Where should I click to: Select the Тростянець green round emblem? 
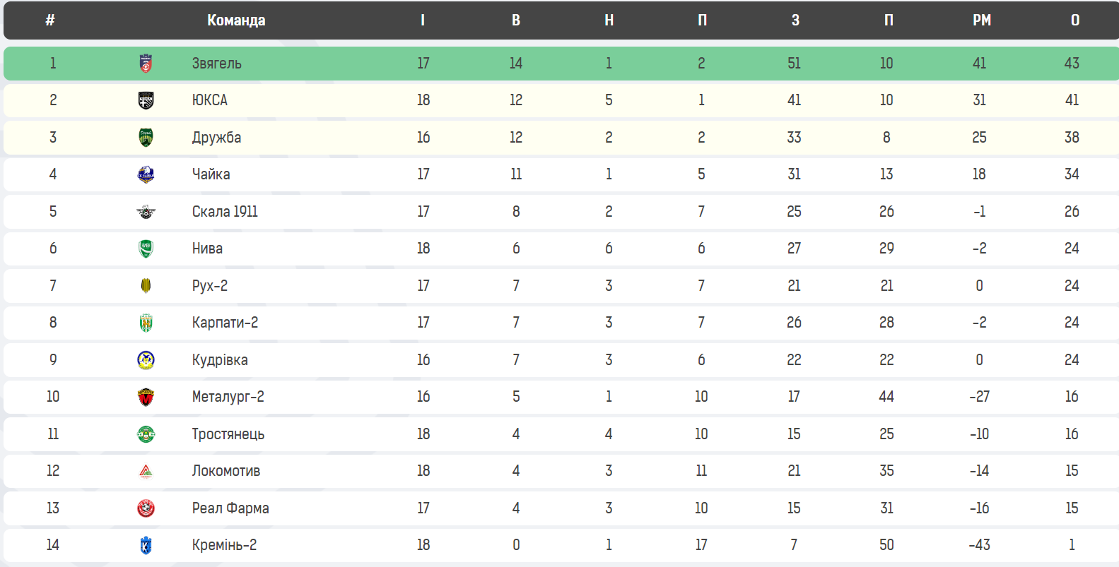click(146, 434)
